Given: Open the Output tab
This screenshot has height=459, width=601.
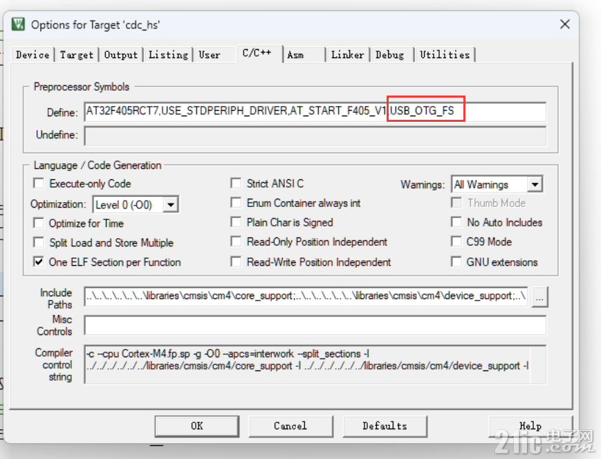Looking at the screenshot, I should [121, 55].
